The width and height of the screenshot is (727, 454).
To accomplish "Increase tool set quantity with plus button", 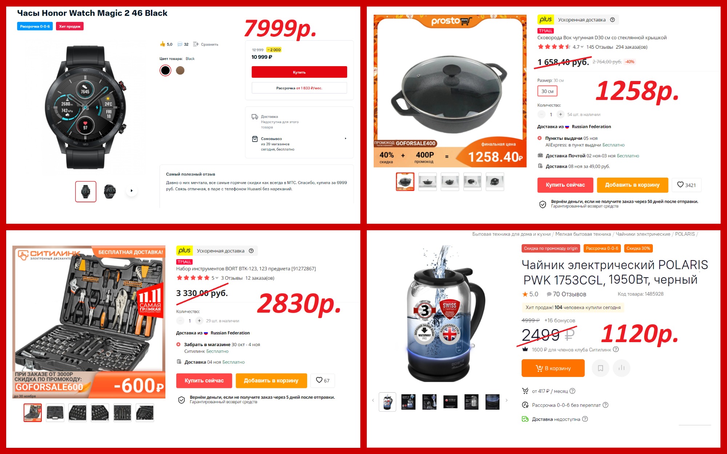I will point(199,321).
